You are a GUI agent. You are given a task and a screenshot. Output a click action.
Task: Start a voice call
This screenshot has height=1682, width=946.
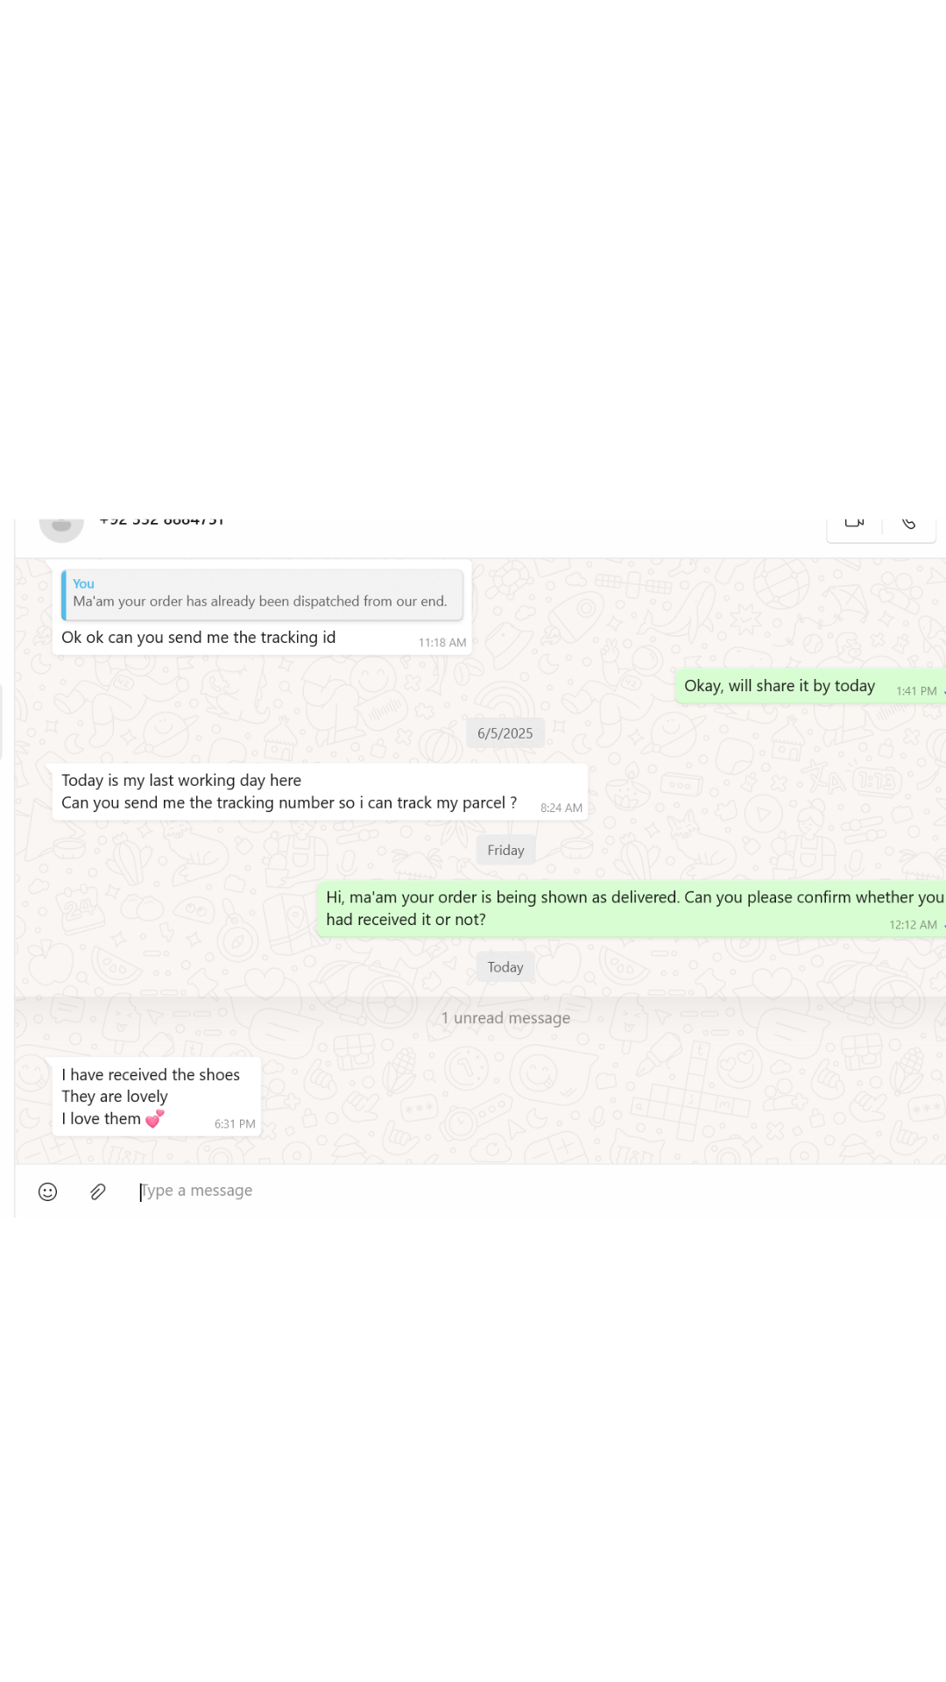(x=909, y=524)
